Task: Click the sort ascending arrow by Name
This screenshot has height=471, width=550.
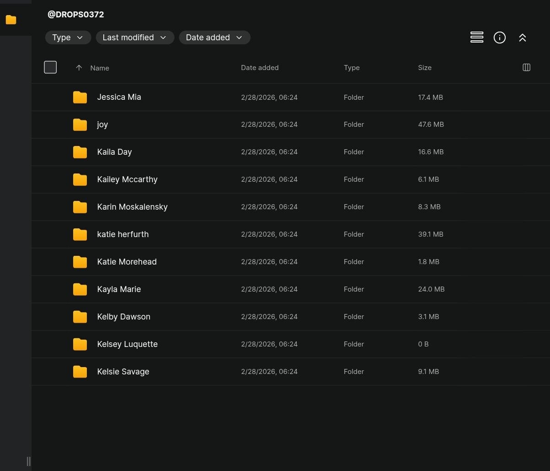Action: click(79, 68)
